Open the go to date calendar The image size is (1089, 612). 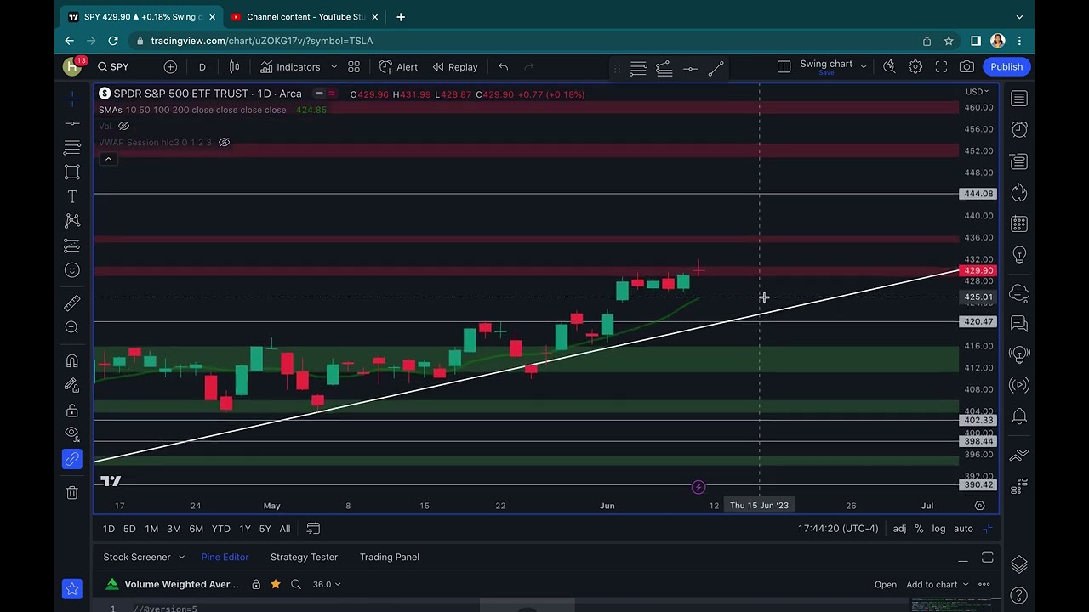click(x=313, y=529)
